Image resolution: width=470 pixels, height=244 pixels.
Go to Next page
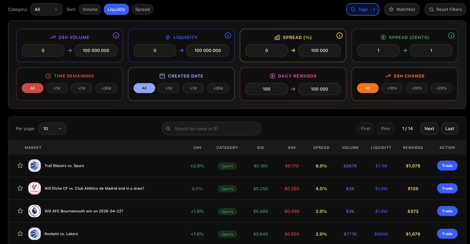click(429, 128)
